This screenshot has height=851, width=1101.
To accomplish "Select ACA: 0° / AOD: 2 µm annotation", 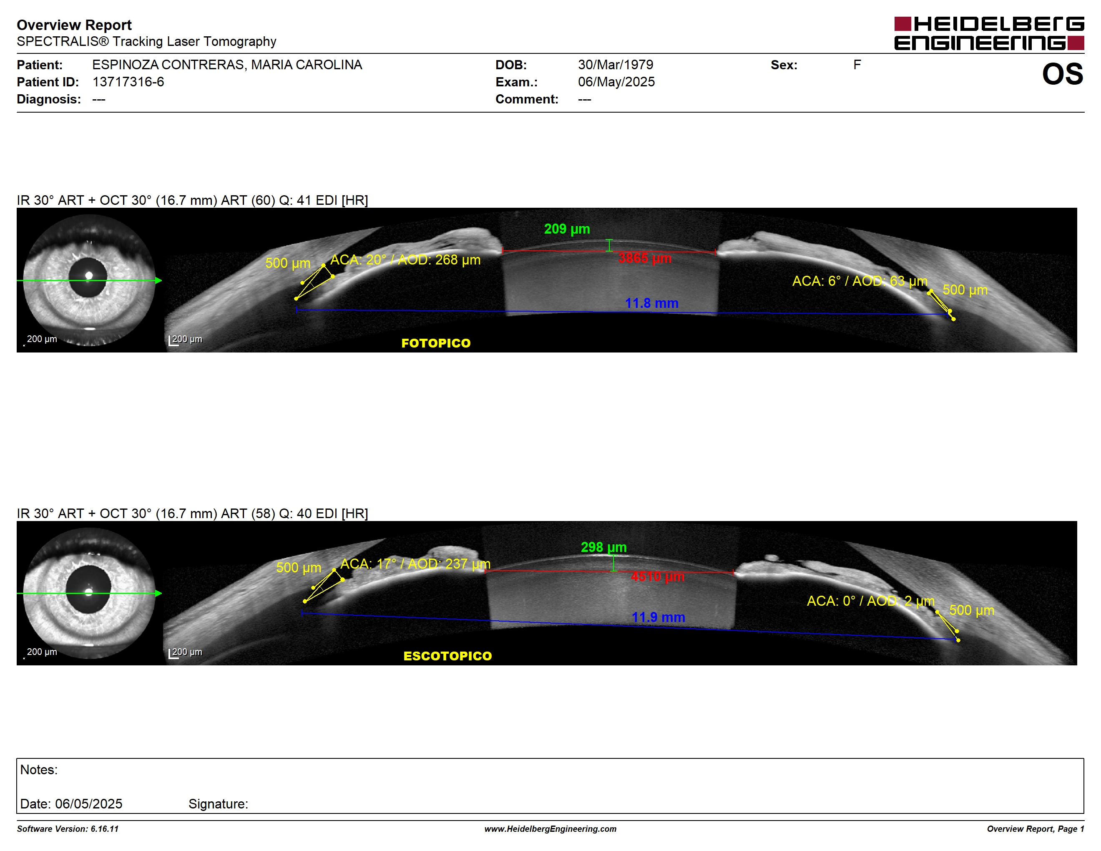I will click(871, 601).
